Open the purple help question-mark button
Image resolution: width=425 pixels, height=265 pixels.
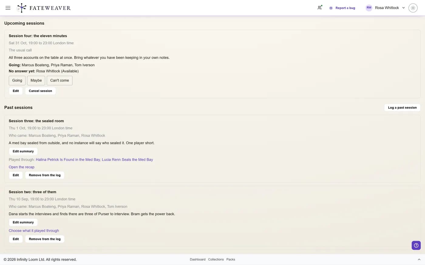pos(416,245)
